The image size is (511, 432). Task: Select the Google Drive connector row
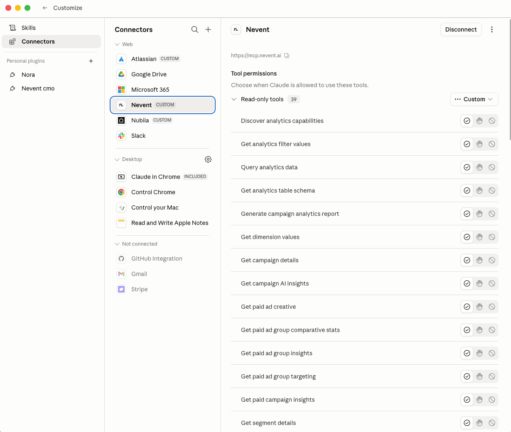coord(162,74)
